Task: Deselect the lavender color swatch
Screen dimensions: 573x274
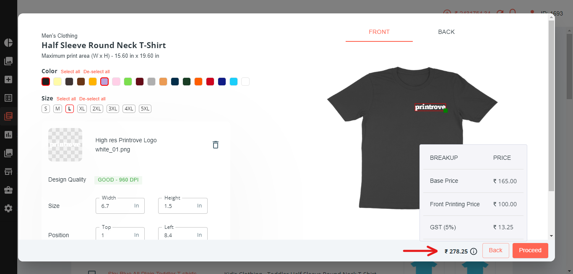Action: point(104,82)
